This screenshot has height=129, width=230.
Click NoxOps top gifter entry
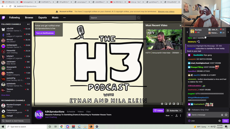[198, 31]
